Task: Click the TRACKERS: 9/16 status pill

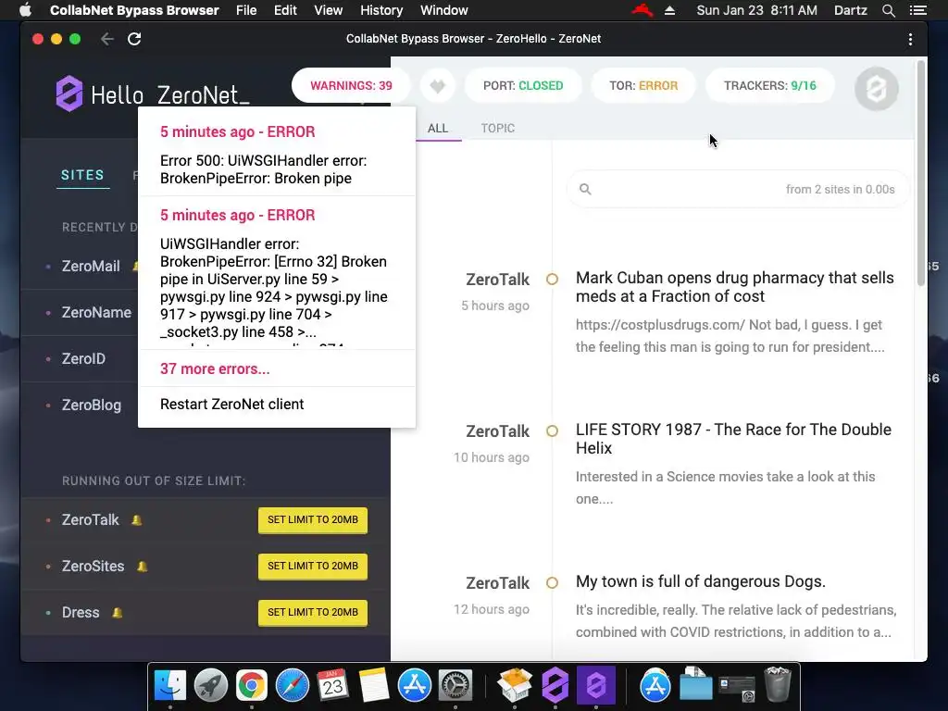Action: coord(769,86)
